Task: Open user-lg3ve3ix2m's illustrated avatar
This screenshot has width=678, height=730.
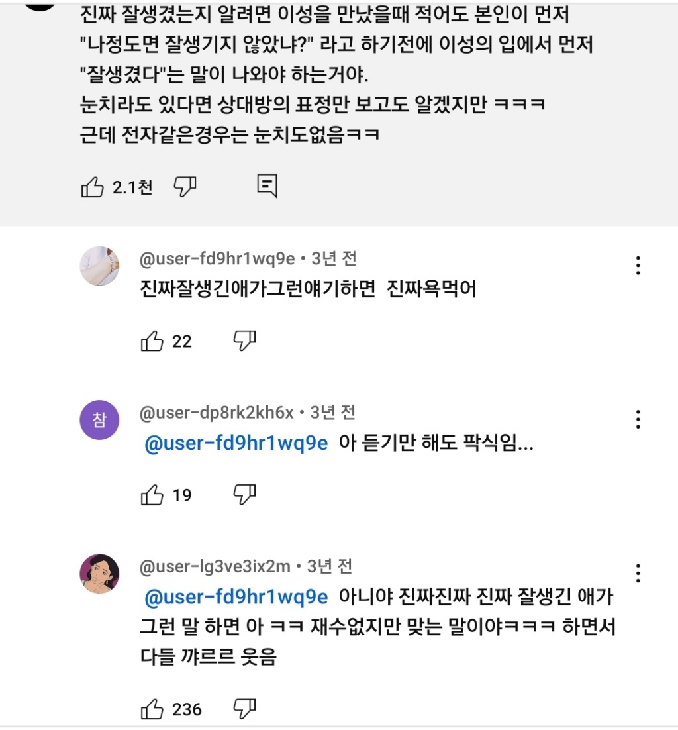Action: pyautogui.click(x=99, y=574)
